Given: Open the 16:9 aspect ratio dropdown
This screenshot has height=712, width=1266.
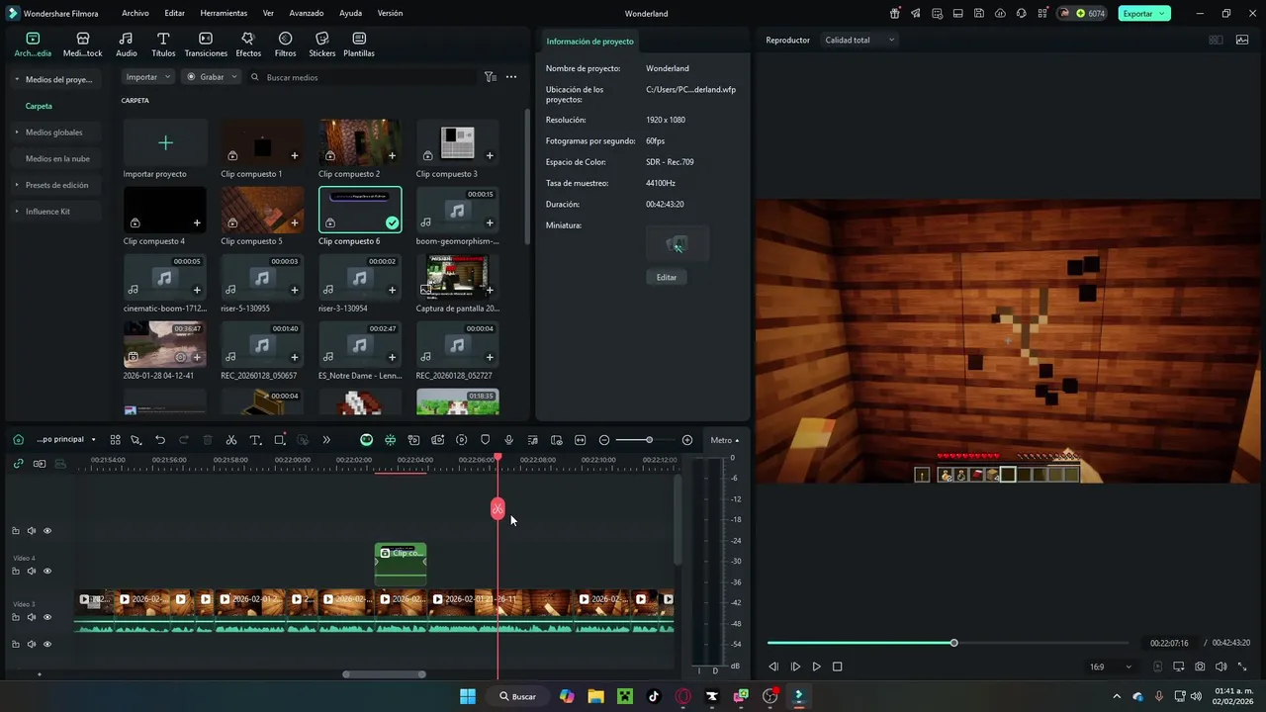Looking at the screenshot, I should point(1109,667).
